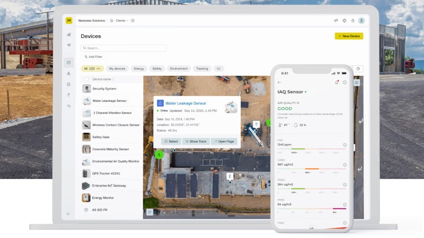Click the Add Filter button

tap(93, 57)
